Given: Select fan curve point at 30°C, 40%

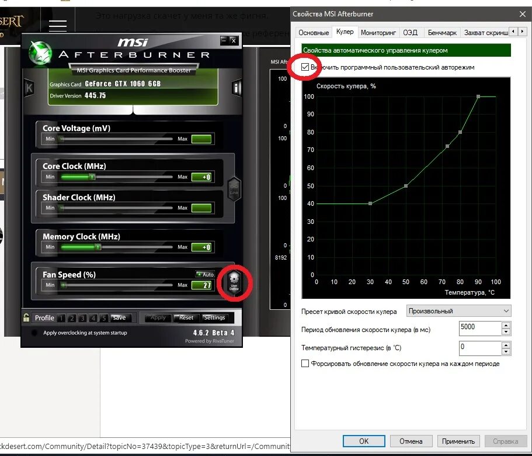Looking at the screenshot, I should coord(370,203).
